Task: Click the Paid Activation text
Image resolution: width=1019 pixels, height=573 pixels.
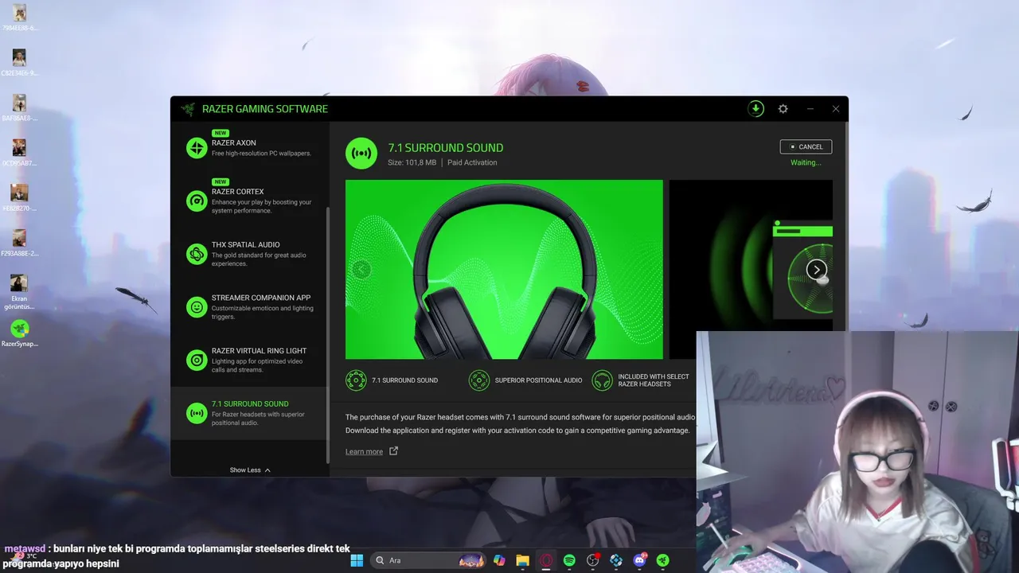Action: pyautogui.click(x=472, y=162)
